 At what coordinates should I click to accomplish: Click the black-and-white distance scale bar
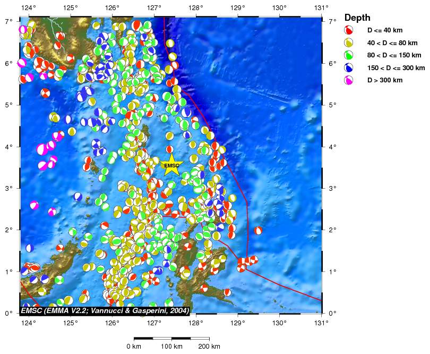coord(171,338)
